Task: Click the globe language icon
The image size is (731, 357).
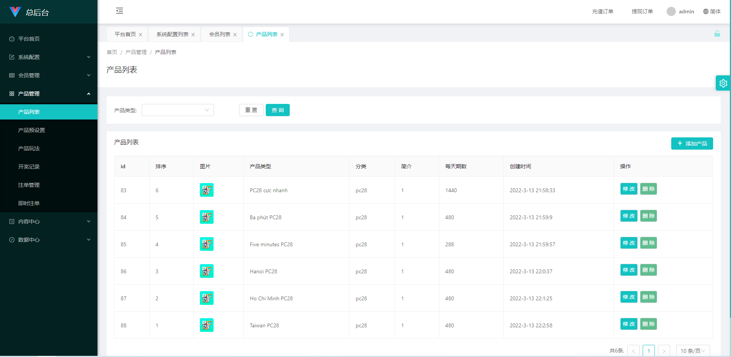Action: coord(705,11)
